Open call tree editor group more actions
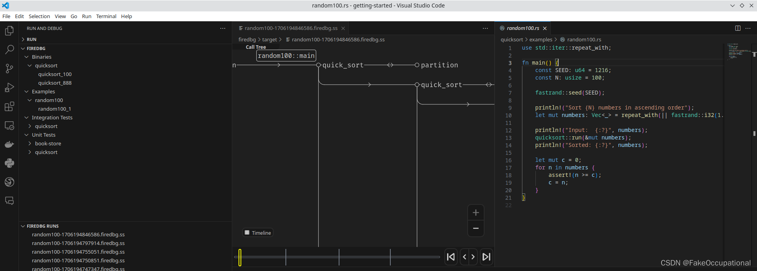This screenshot has width=757, height=271. point(485,28)
